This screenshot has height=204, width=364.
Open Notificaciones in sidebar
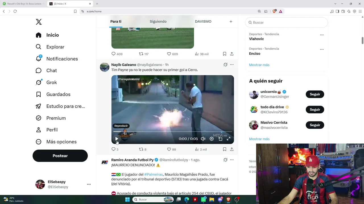(x=57, y=59)
